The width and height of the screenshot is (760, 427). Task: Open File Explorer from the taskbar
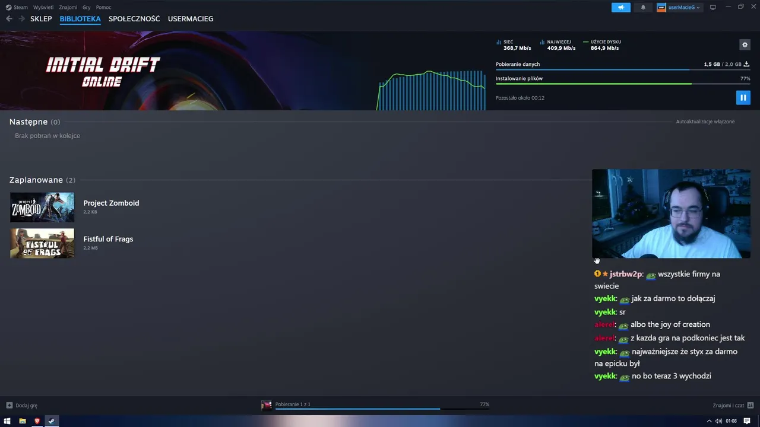(22, 421)
